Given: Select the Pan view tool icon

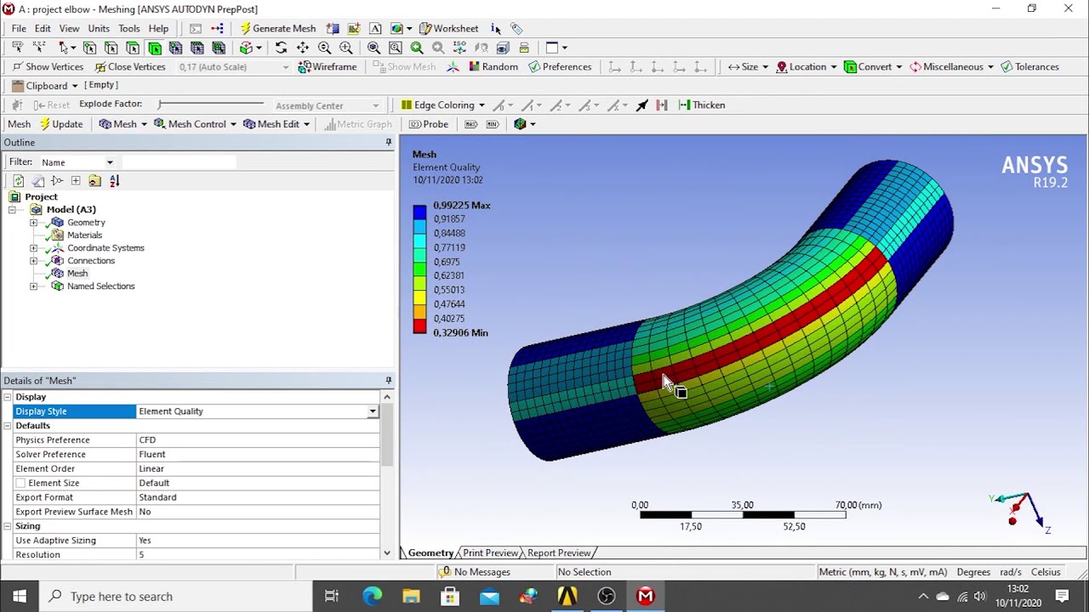Looking at the screenshot, I should pyautogui.click(x=303, y=48).
